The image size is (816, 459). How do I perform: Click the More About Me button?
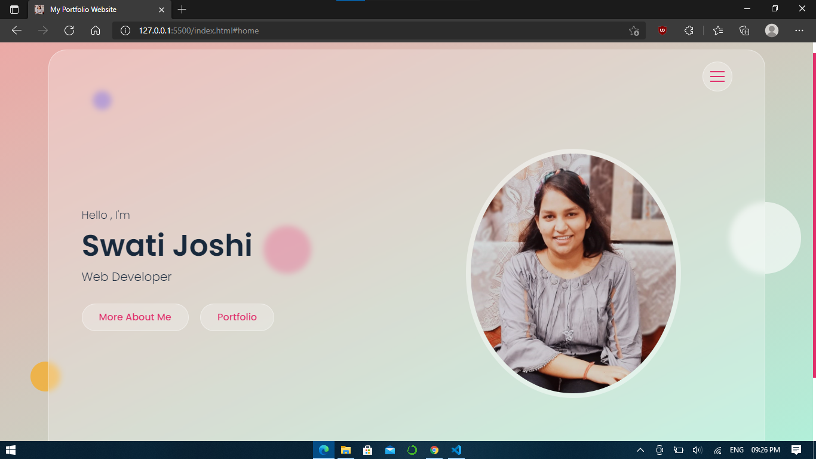pos(135,317)
